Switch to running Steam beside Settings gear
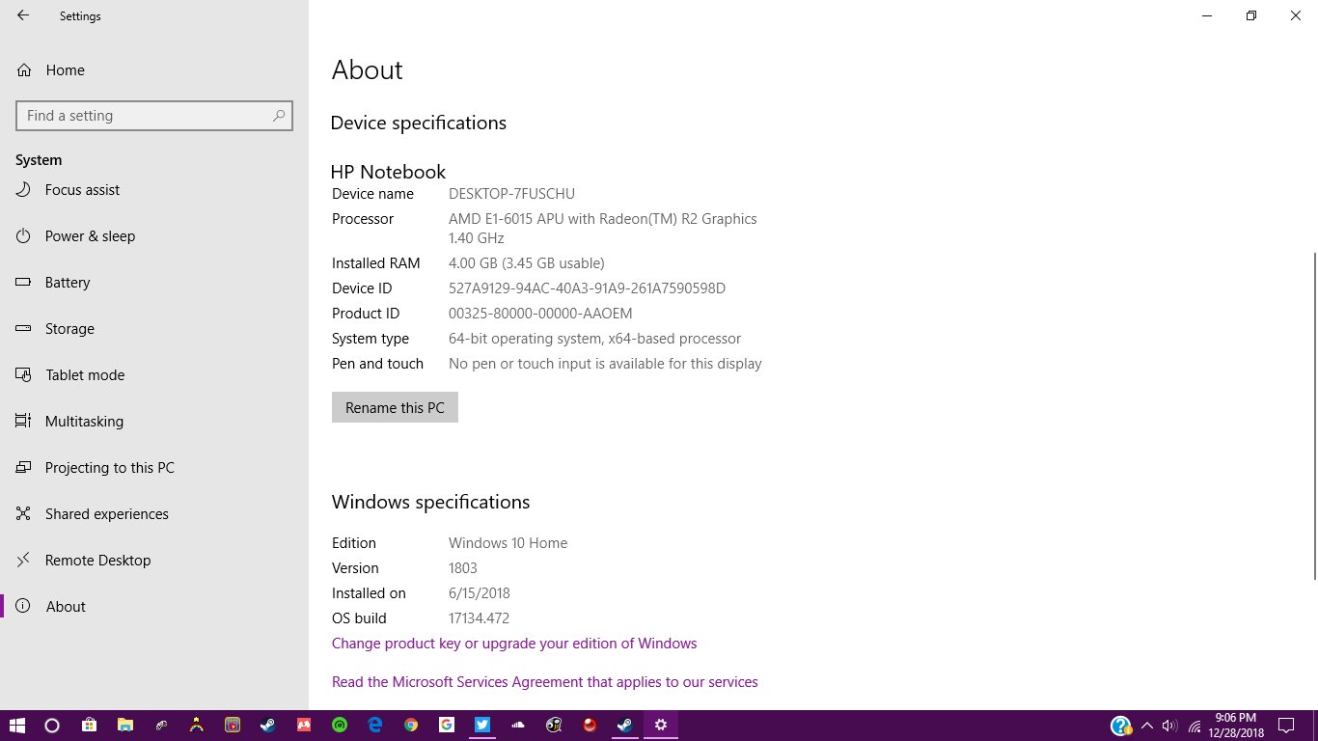 click(625, 726)
